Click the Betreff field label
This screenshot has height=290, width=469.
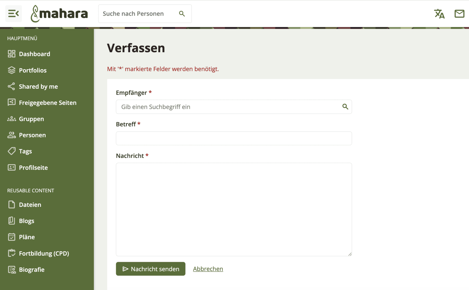click(126, 124)
